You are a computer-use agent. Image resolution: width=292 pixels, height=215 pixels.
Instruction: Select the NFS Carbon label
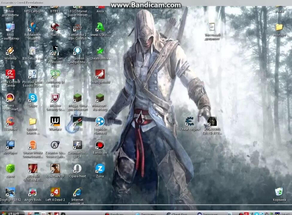click(x=33, y=11)
